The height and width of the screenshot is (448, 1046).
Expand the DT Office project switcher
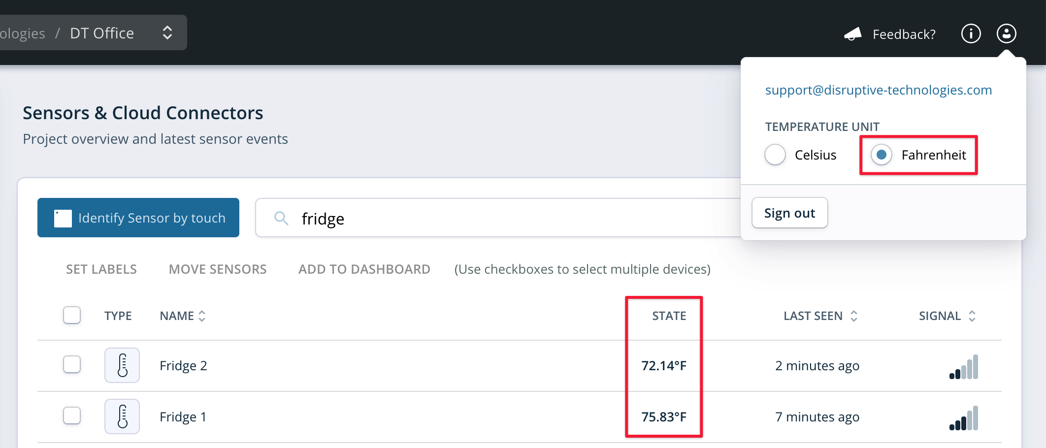point(167,32)
